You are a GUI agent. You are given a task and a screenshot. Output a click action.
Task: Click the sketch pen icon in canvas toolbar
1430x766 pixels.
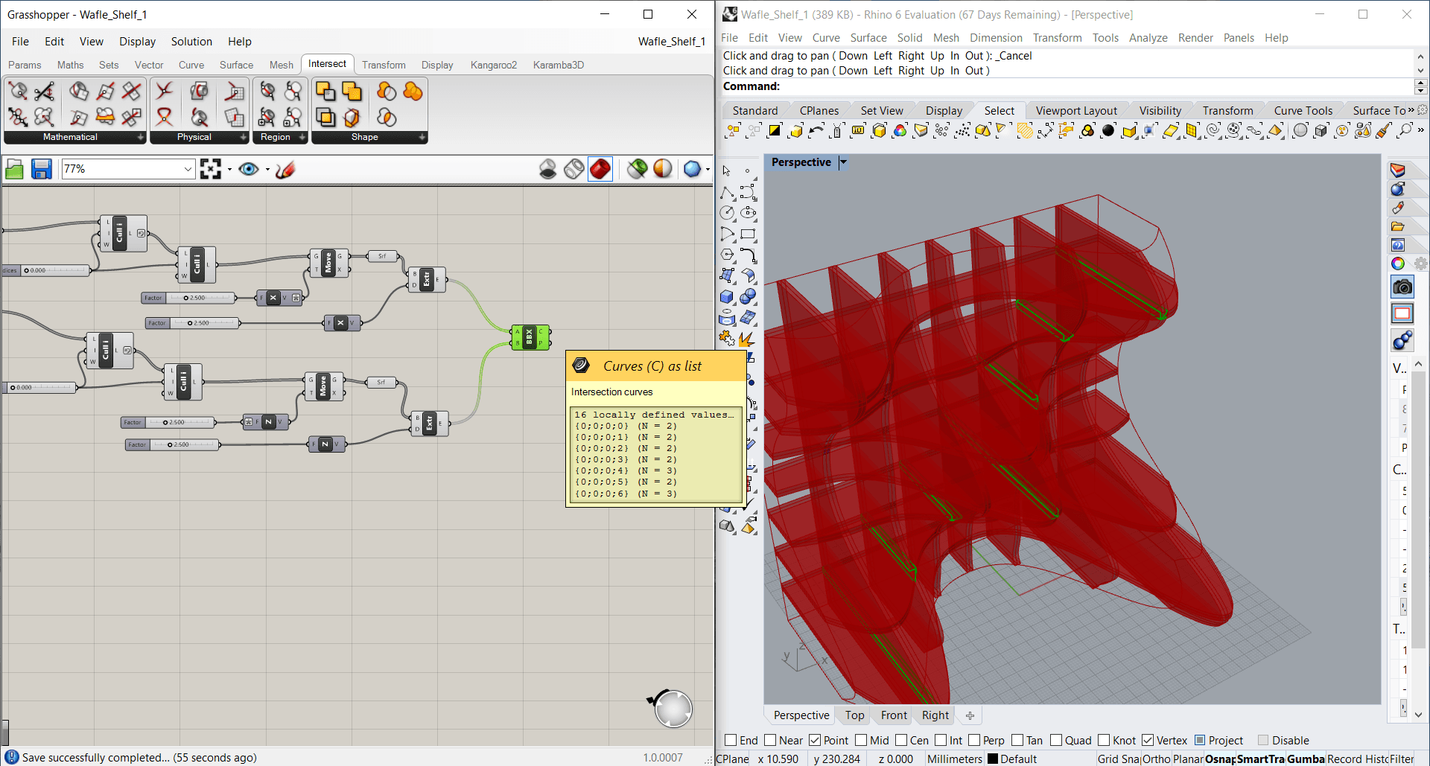[285, 170]
